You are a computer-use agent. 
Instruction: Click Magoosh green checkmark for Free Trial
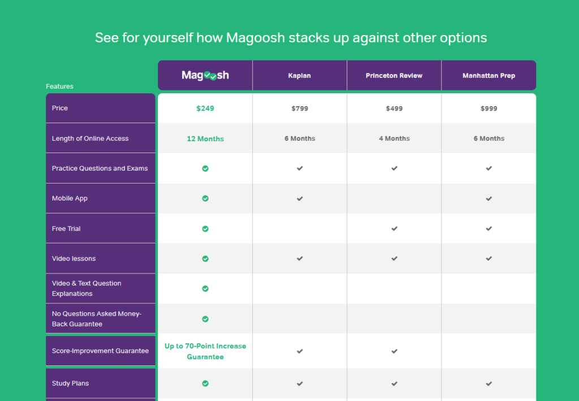205,229
